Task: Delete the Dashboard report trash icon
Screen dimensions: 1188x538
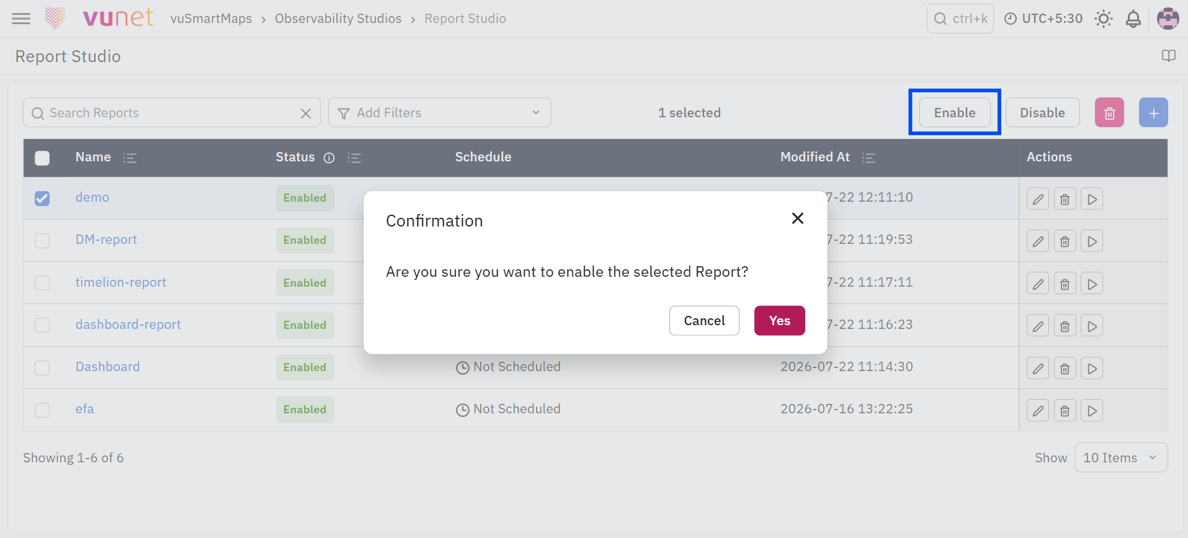Action: tap(1065, 369)
